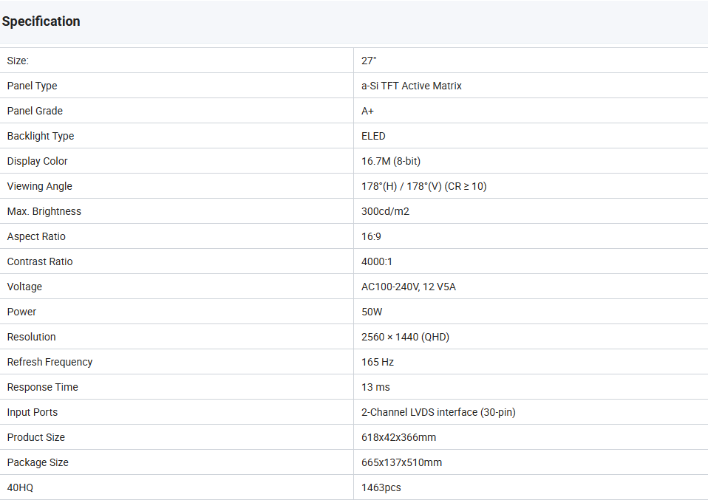Click the 665x137x510mm package size value

coord(401,462)
